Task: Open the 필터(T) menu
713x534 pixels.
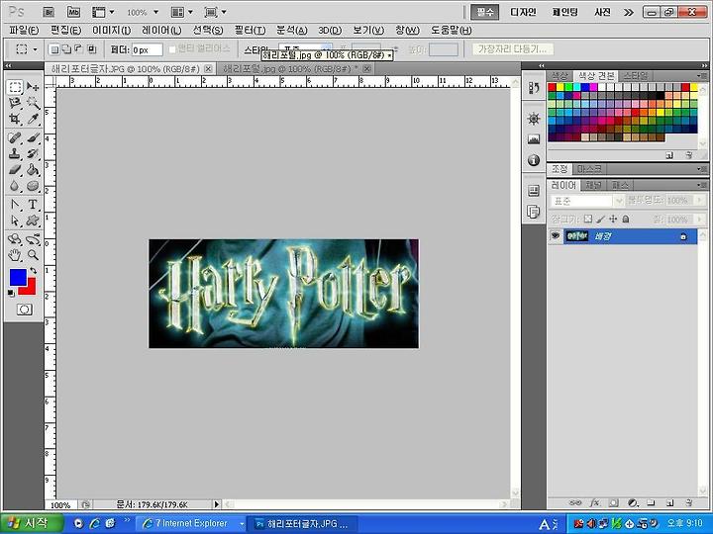Action: click(x=250, y=31)
